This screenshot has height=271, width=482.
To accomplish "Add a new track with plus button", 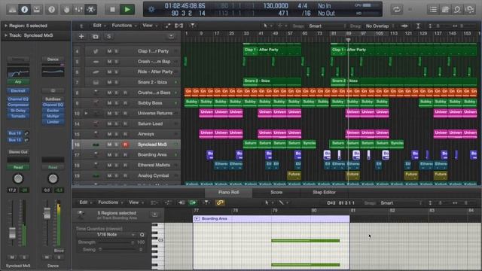I will [81, 37].
